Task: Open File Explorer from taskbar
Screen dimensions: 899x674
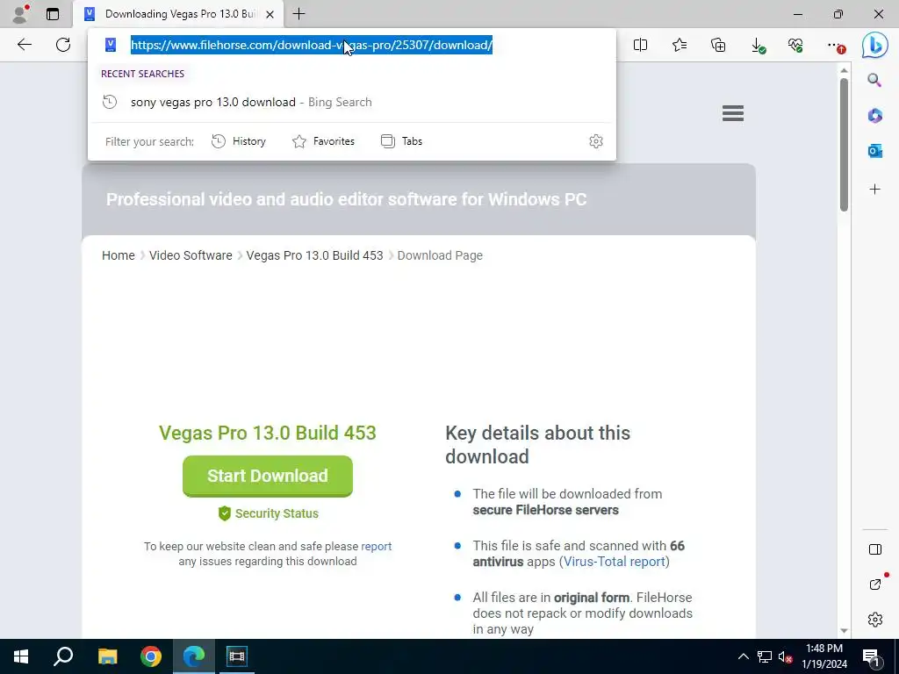Action: pos(107,656)
